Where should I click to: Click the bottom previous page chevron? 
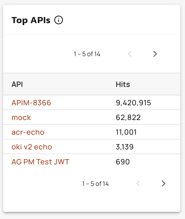pos(138,184)
